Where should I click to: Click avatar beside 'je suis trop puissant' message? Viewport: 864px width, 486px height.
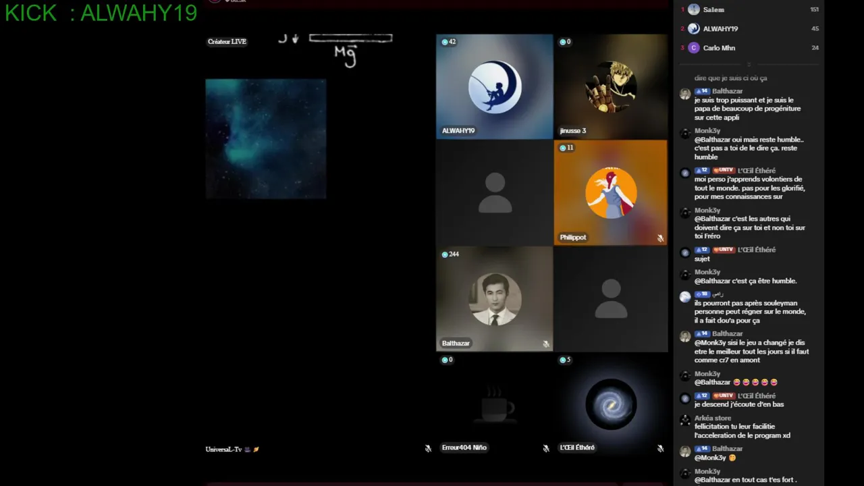[685, 94]
